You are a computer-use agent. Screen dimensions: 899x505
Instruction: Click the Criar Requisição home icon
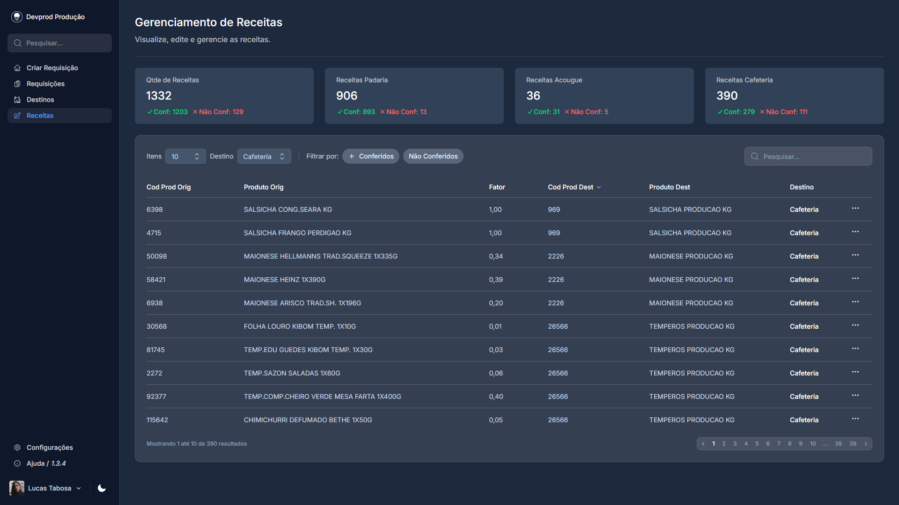click(x=17, y=68)
